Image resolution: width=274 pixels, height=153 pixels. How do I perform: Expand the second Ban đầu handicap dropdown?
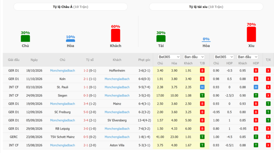click(247, 57)
